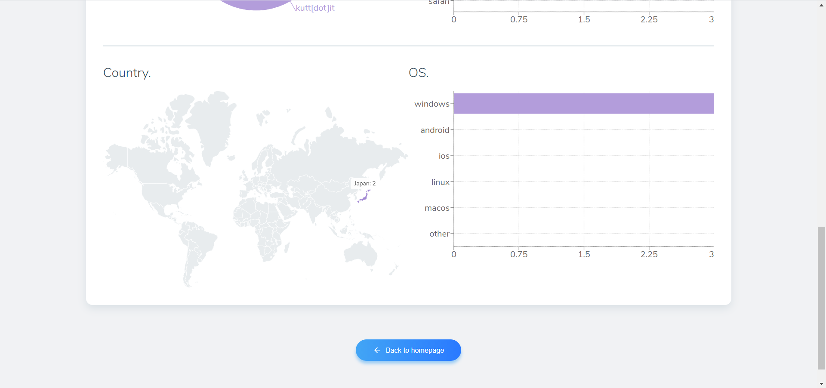Click the windows bar in OS chart

pos(584,104)
